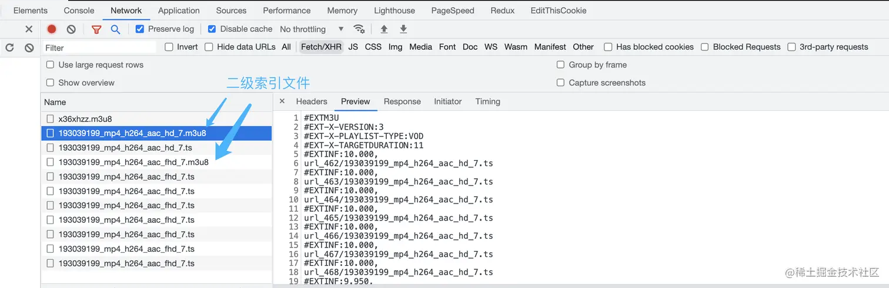The image size is (889, 288).
Task: Select the Preview tab
Action: tap(355, 101)
